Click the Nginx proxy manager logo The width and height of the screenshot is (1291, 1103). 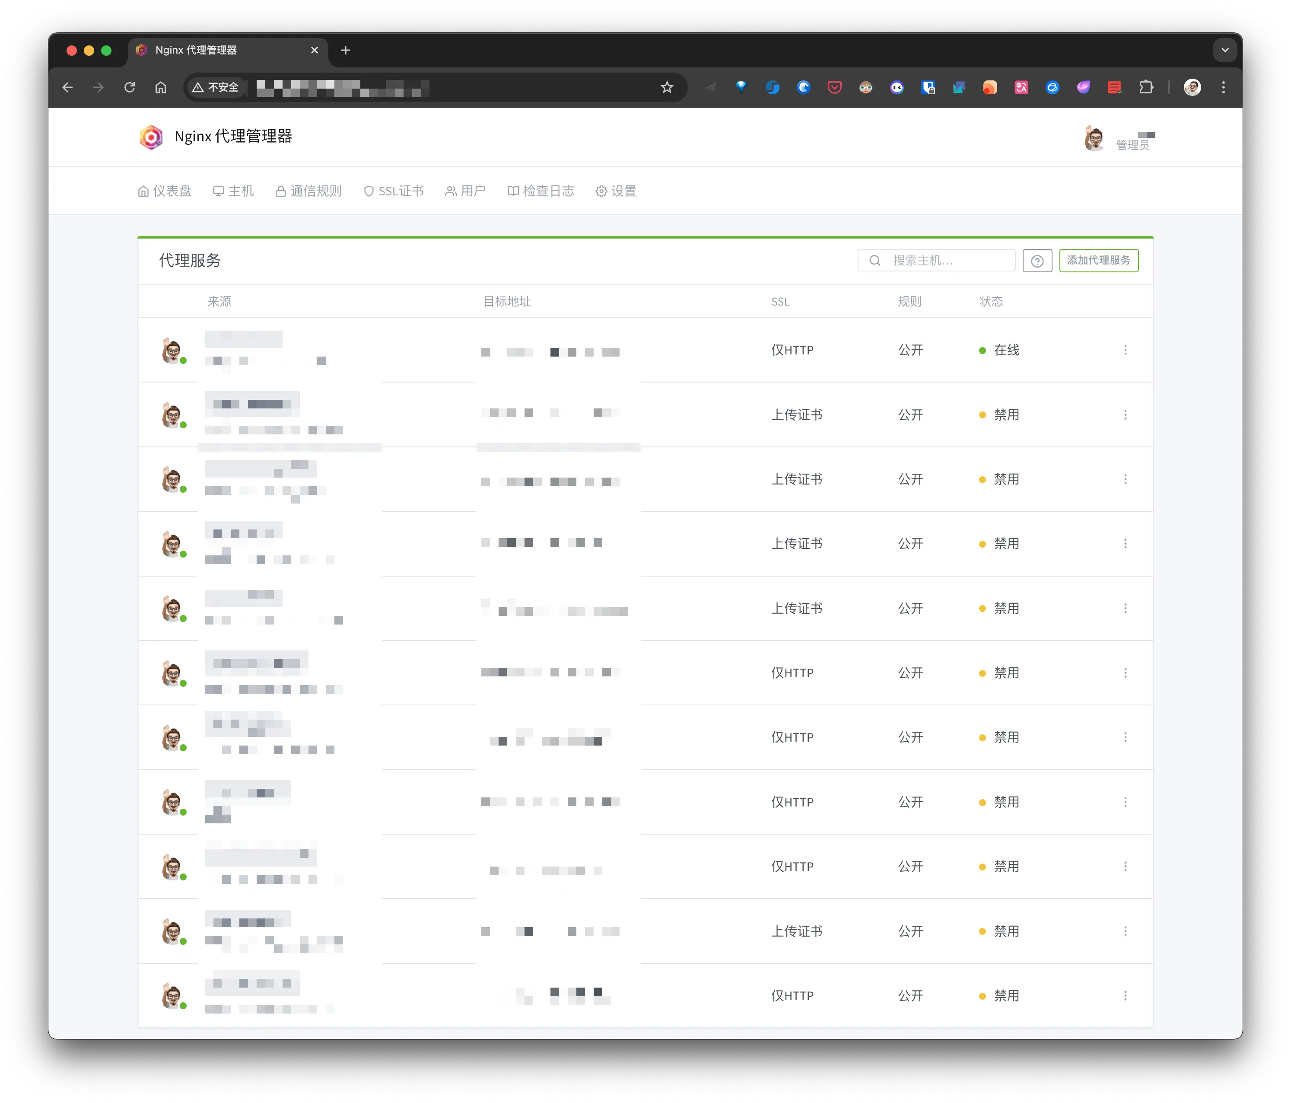151,137
